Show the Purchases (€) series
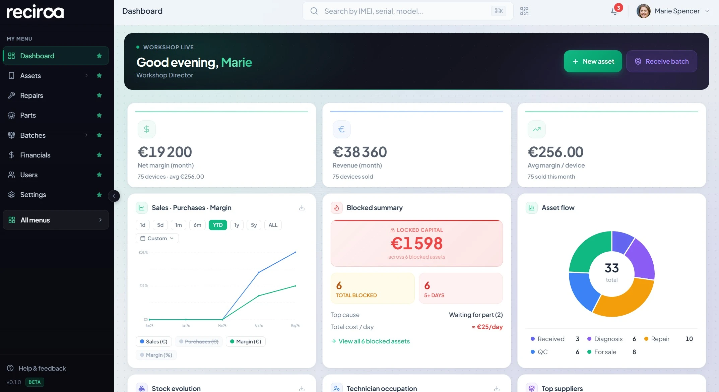 [x=199, y=341]
